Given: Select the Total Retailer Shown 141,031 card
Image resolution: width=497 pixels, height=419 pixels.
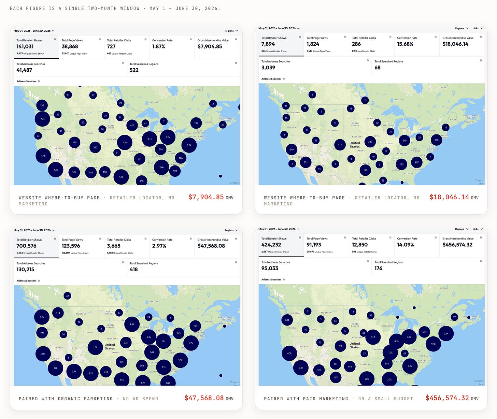Looking at the screenshot, I should coord(36,47).
